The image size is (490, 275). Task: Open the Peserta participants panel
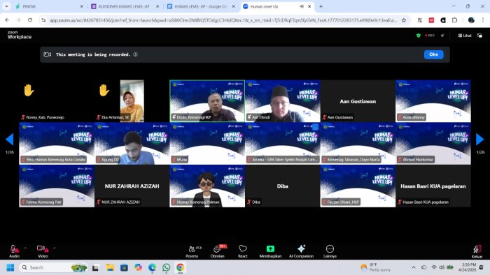(x=192, y=251)
